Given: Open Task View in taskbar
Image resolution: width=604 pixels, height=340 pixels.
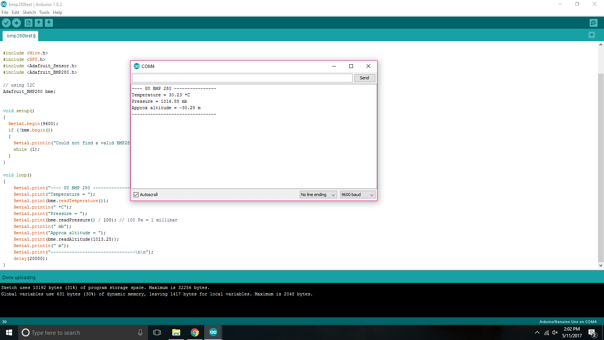Looking at the screenshot, I should pyautogui.click(x=157, y=332).
